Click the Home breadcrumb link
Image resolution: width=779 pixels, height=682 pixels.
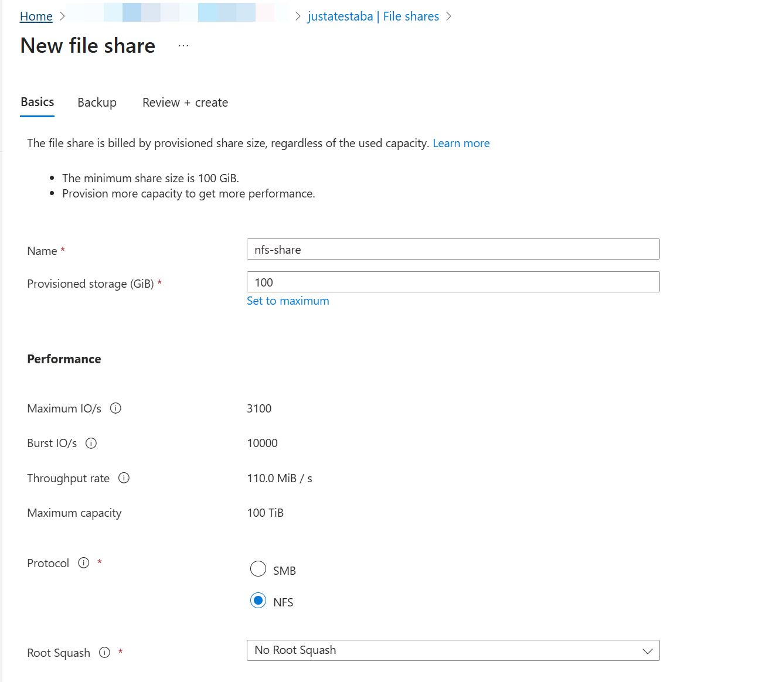tap(36, 16)
